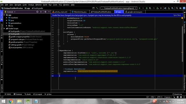
Task: Click the IDE status icon at bottom-left corner
Action: (2, 97)
